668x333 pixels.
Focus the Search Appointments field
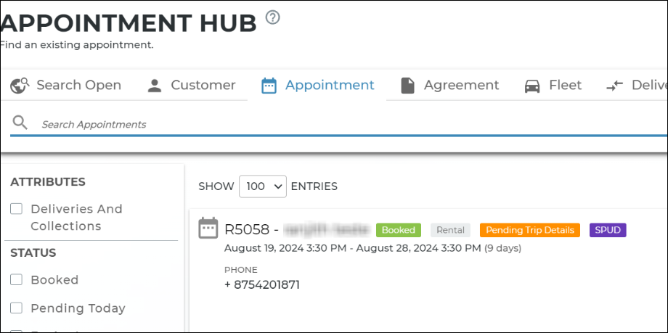coord(290,124)
